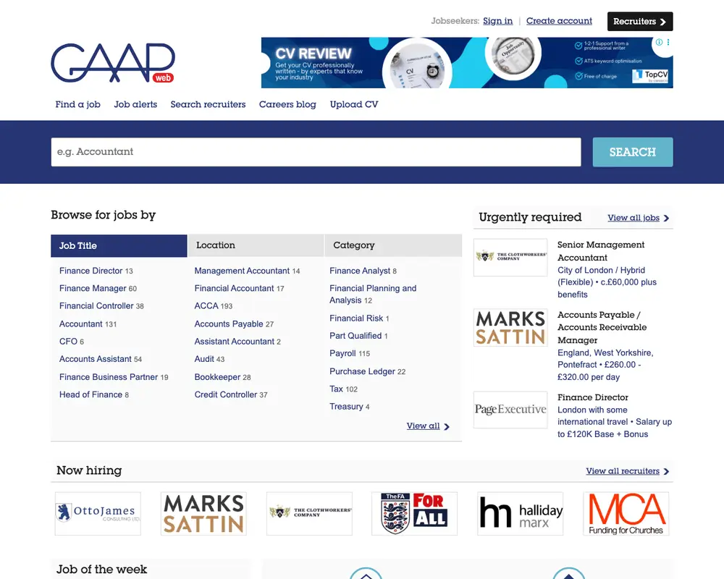Open The FA For All logo
Image resolution: width=724 pixels, height=579 pixels.
pyautogui.click(x=415, y=513)
